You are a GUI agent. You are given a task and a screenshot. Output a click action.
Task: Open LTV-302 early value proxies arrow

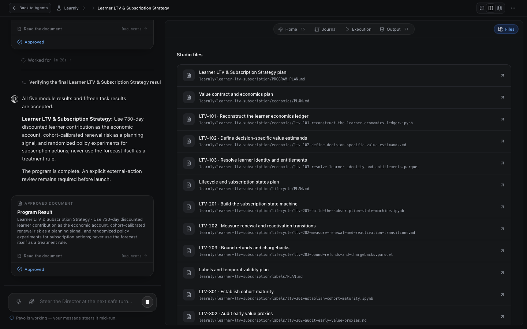502,317
